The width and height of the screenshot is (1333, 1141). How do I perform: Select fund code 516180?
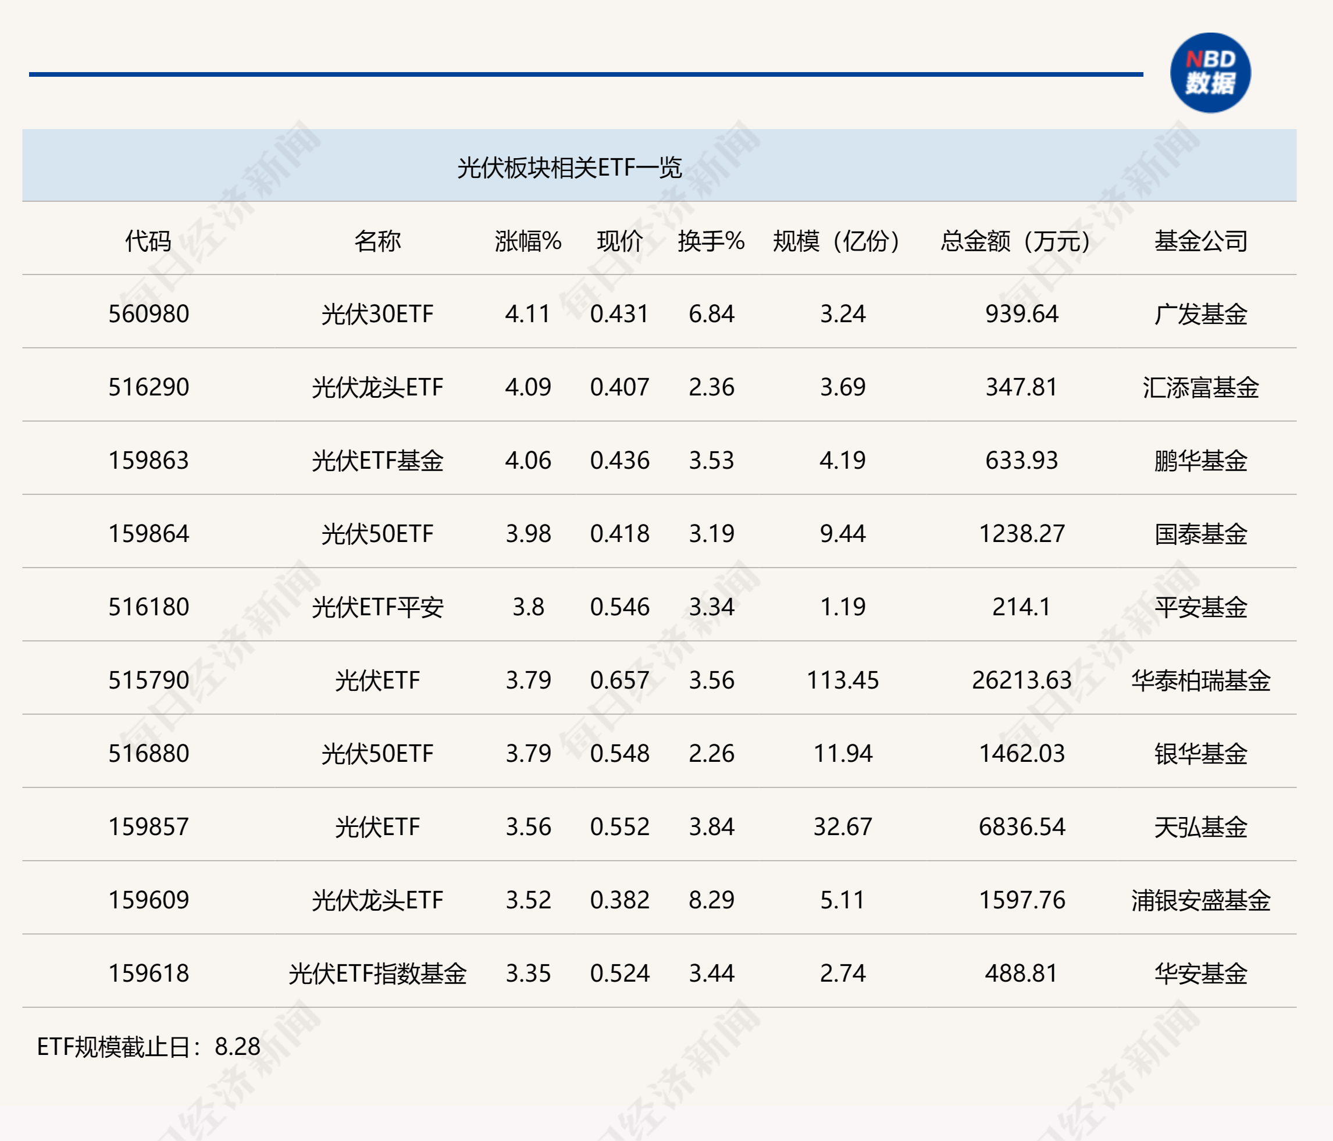coord(149,607)
